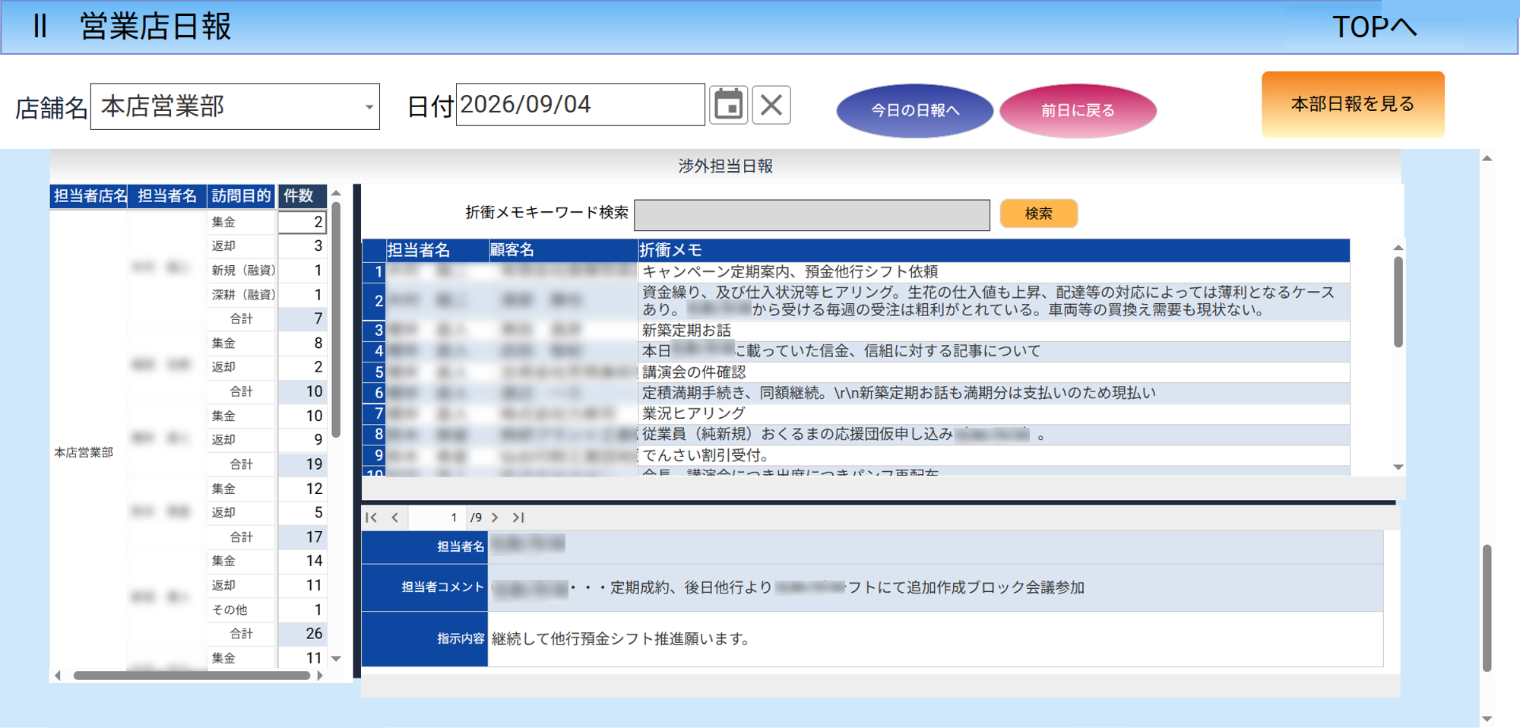
Task: Click the left table horizontal scrollbar right arrow
Action: pyautogui.click(x=320, y=675)
